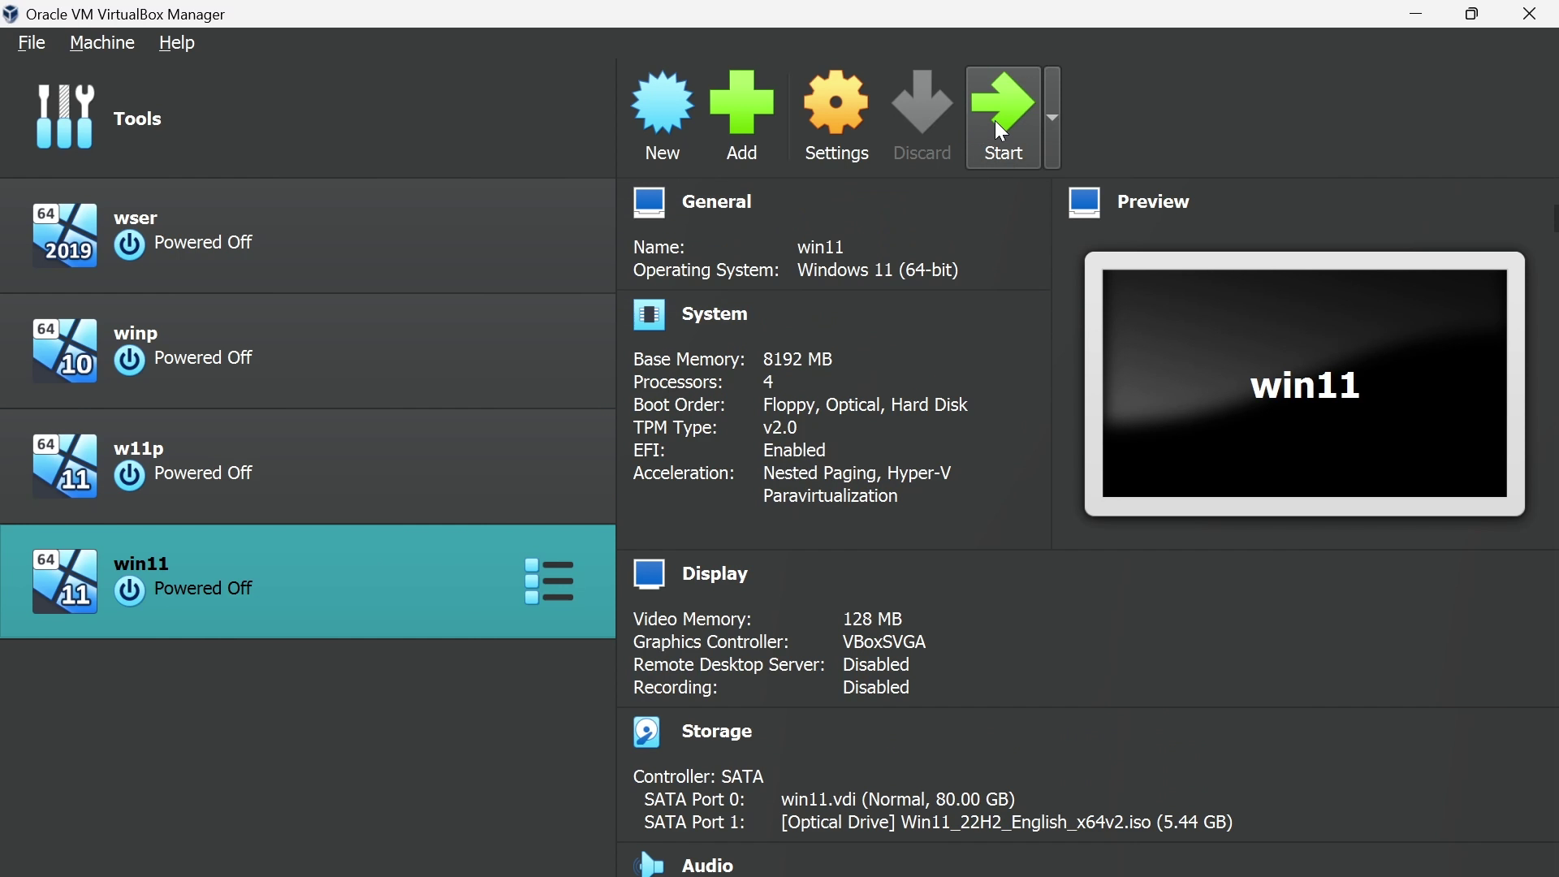Collapse the Display section header
1559x877 pixels.
tap(715, 575)
